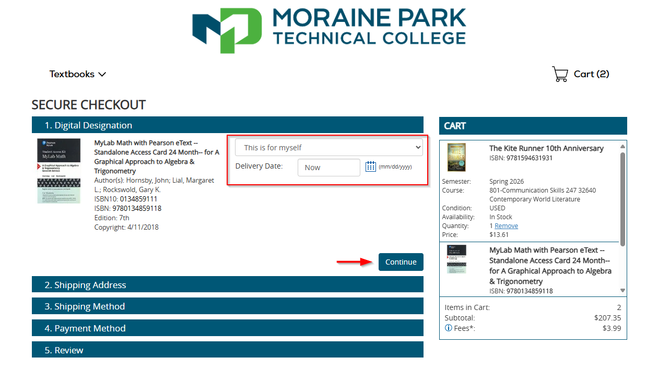This screenshot has height=381, width=658.
Task: Open the 'This is for myself' dropdown
Action: pyautogui.click(x=328, y=148)
